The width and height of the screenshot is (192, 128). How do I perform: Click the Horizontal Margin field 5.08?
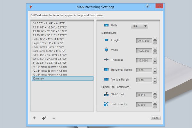pyautogui.click(x=144, y=70)
